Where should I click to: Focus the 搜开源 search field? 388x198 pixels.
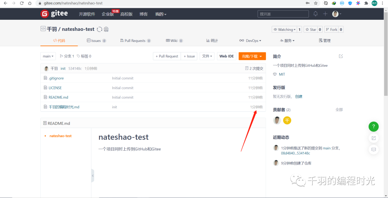(x=283, y=14)
